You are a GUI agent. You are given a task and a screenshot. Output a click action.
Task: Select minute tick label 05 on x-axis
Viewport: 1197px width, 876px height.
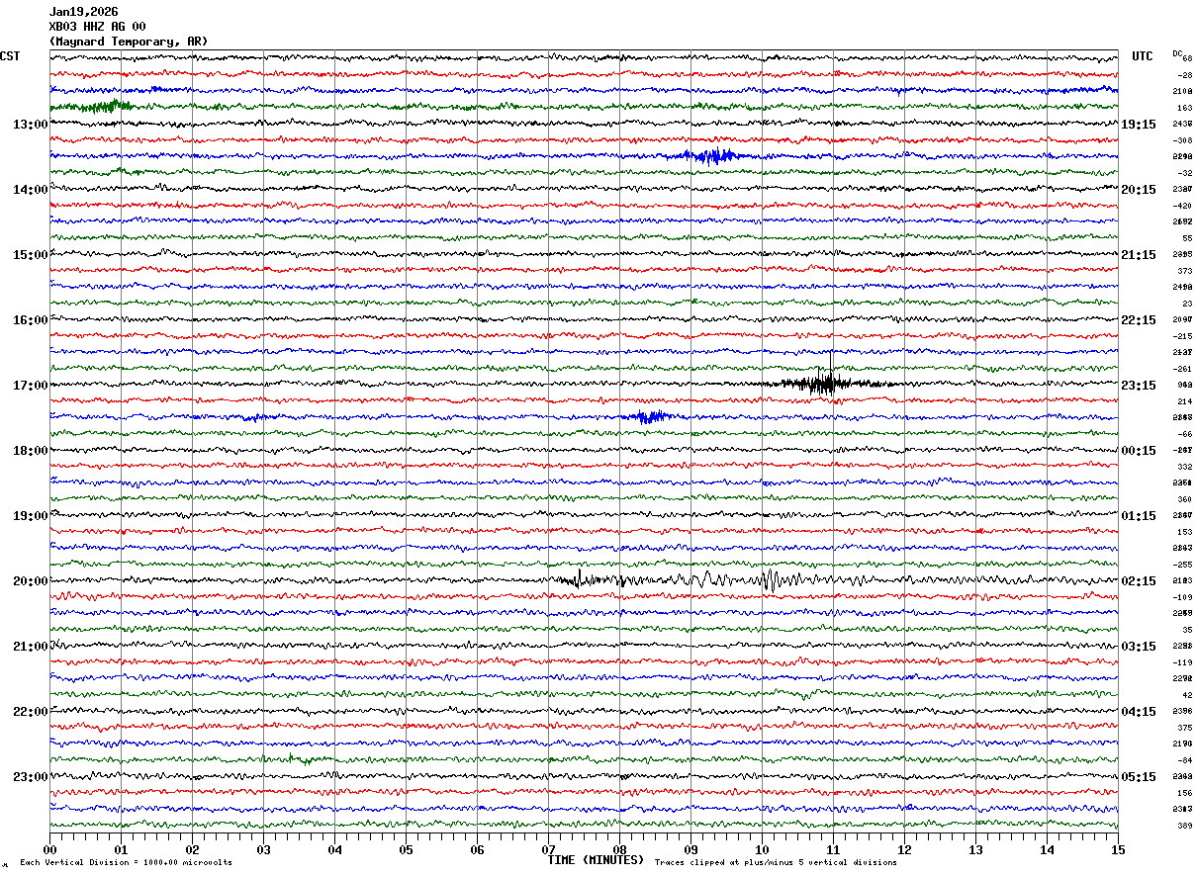pyautogui.click(x=406, y=849)
